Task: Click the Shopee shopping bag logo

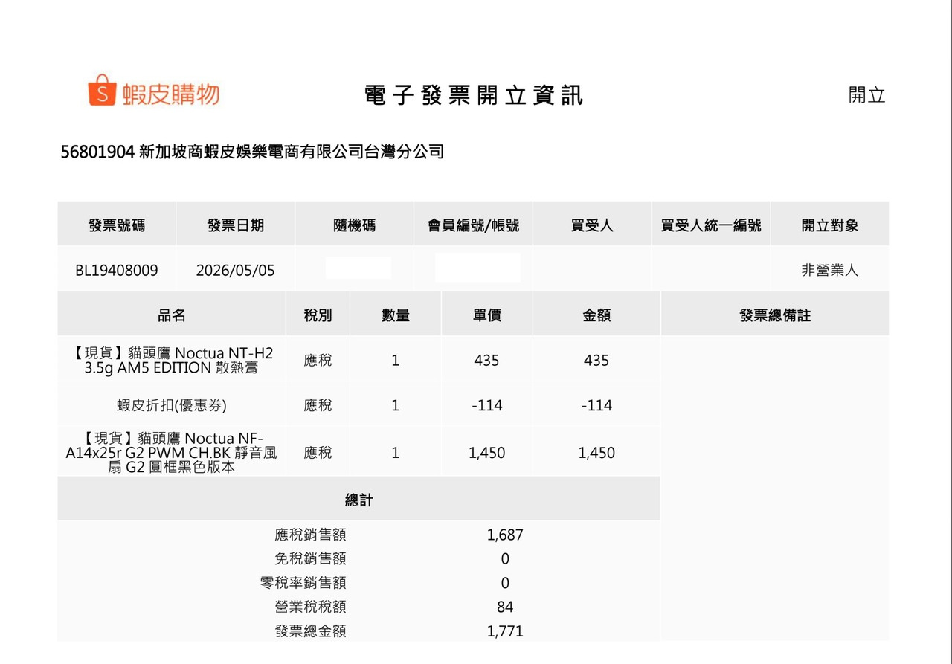Action: coord(103,90)
